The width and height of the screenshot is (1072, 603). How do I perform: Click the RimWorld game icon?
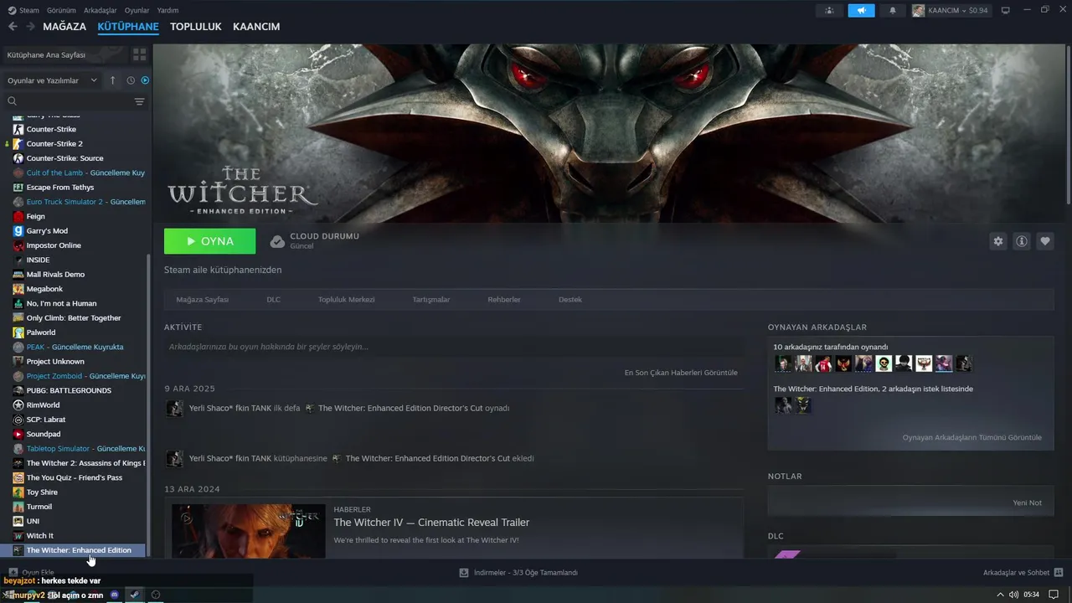[18, 405]
